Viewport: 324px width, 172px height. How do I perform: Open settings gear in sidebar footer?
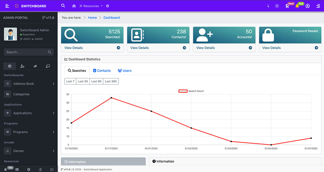pyautogui.click(x=29, y=169)
